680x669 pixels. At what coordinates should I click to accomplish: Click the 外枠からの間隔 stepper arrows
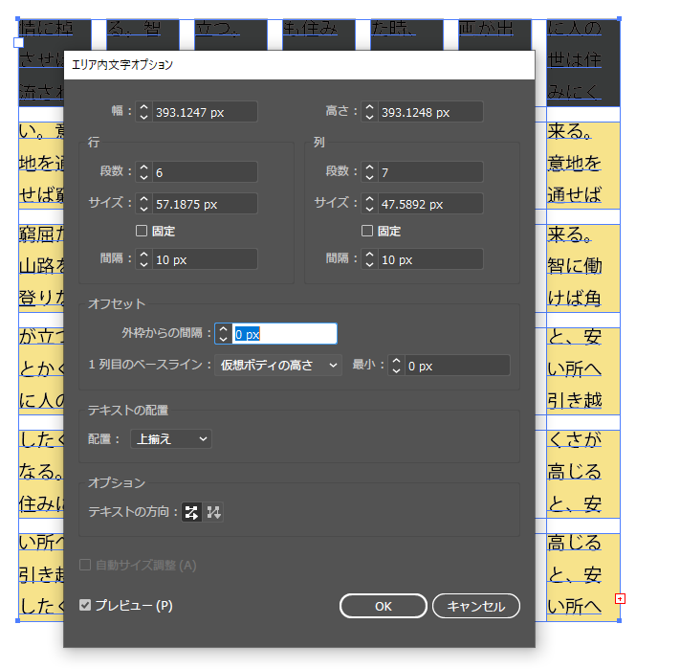point(224,334)
